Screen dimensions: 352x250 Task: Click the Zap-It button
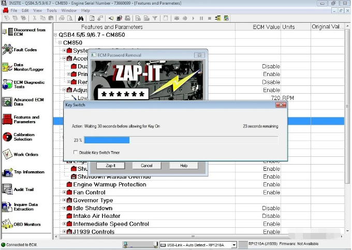tap(110, 166)
